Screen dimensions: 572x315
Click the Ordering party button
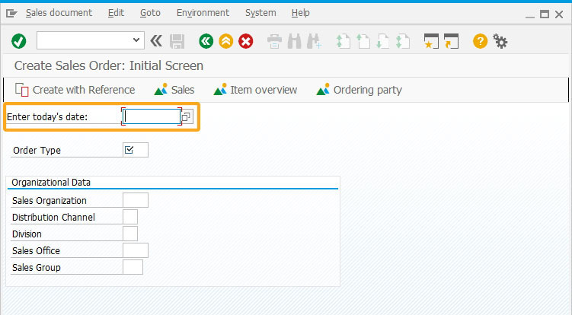(359, 90)
